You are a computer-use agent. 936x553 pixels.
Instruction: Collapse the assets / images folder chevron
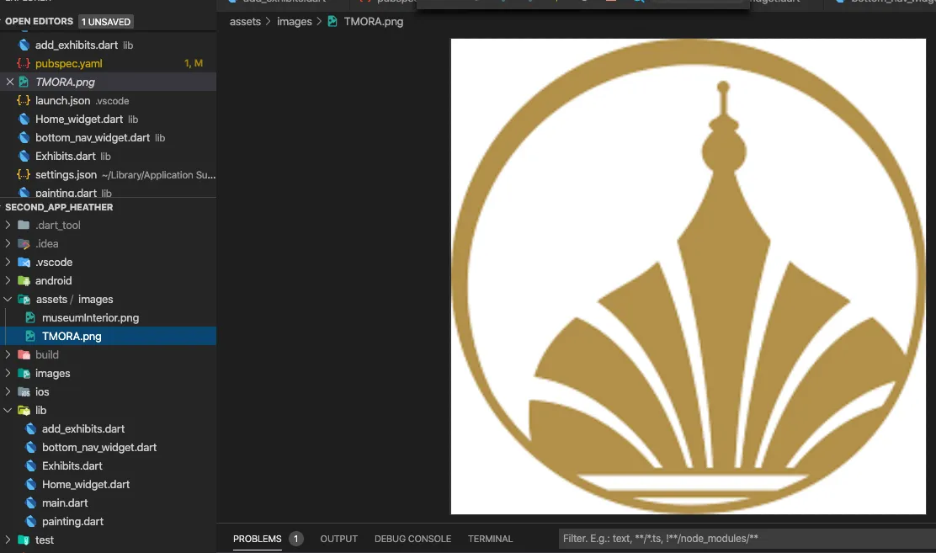tap(8, 299)
